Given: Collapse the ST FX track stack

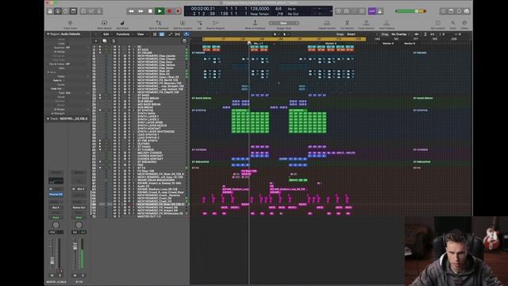Looking at the screenshot, I should 100,168.
